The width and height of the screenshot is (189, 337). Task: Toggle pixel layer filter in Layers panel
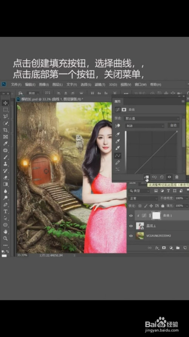[x=156, y=191]
